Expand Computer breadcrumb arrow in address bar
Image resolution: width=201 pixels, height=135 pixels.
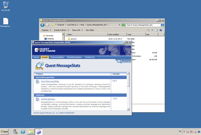point(66,25)
